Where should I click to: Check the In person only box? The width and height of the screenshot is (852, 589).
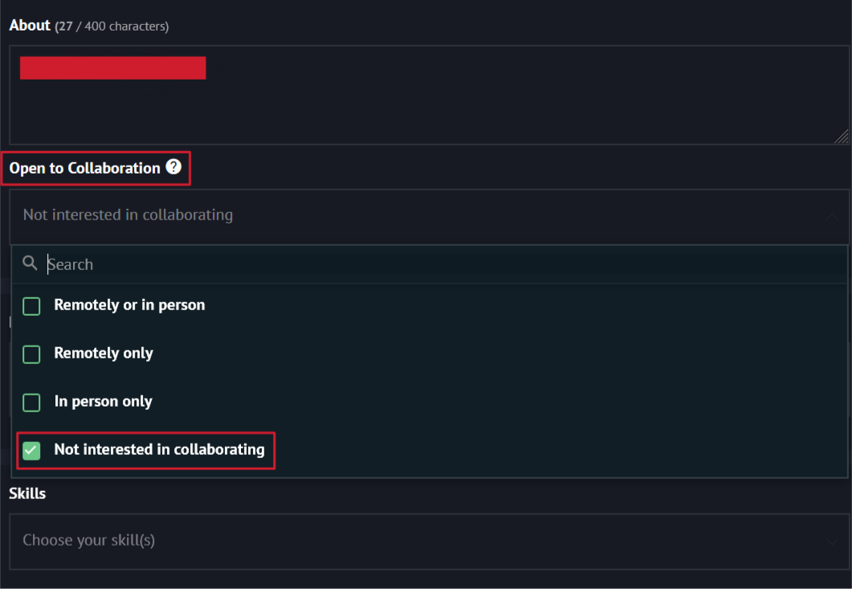coord(31,403)
